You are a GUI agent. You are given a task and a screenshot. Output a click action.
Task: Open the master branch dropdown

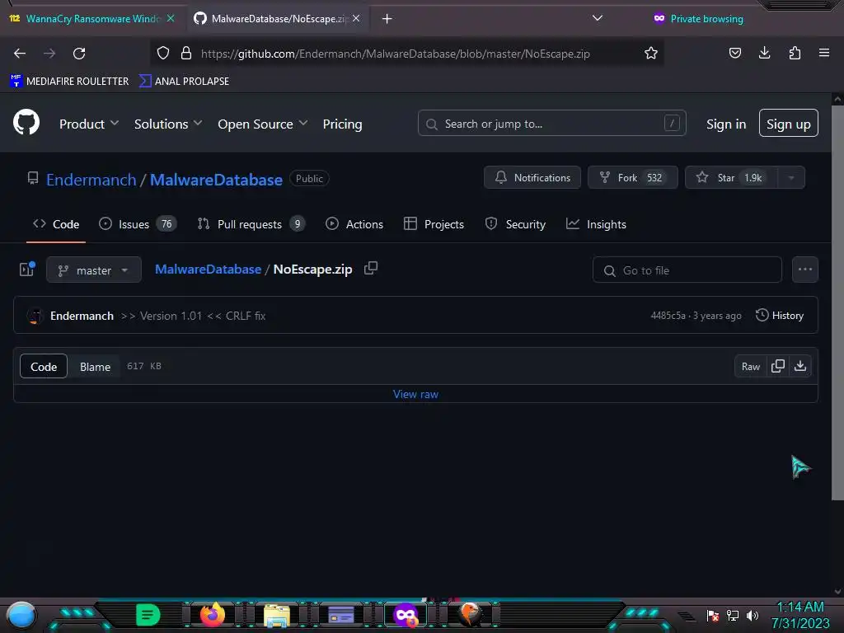94,270
